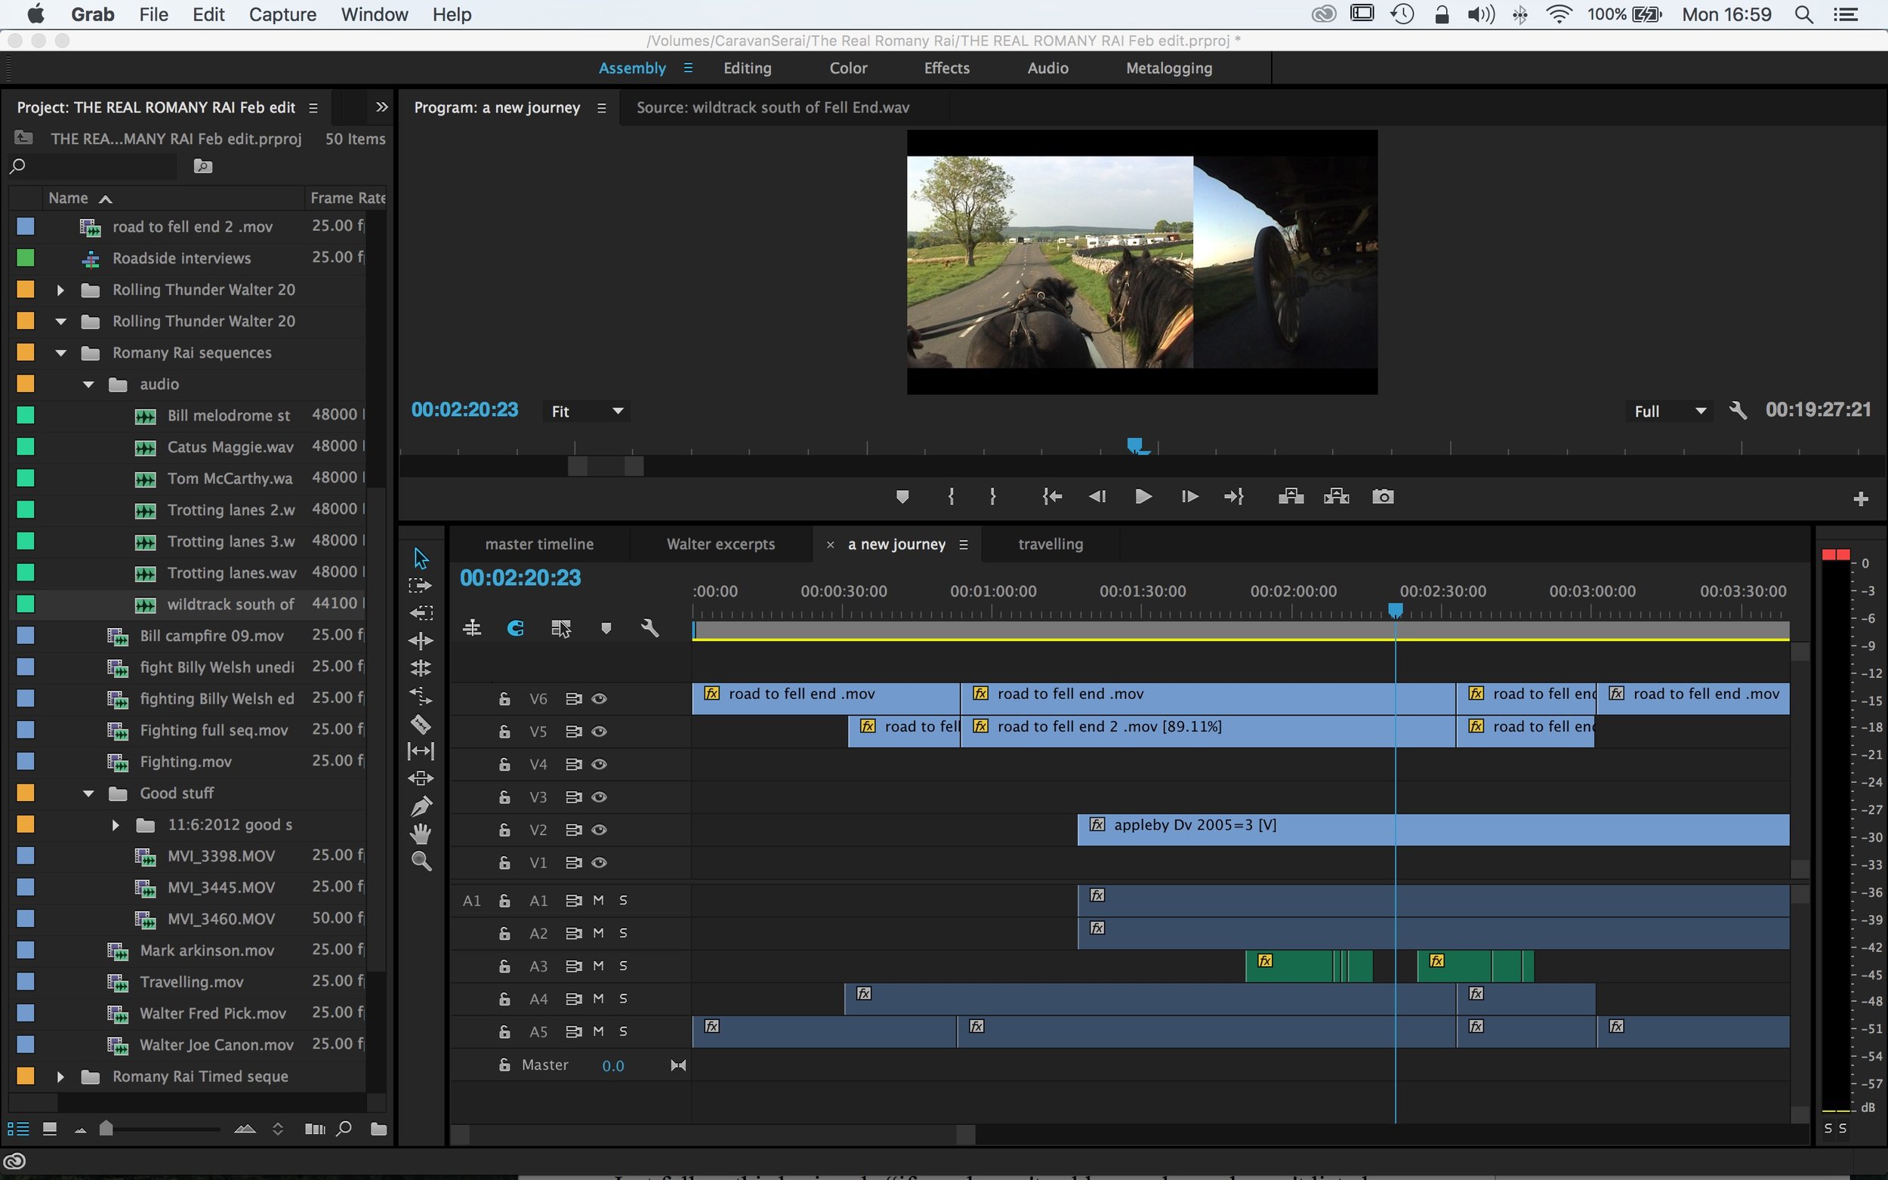Toggle V2 track output eye
The width and height of the screenshot is (1888, 1180).
599,830
